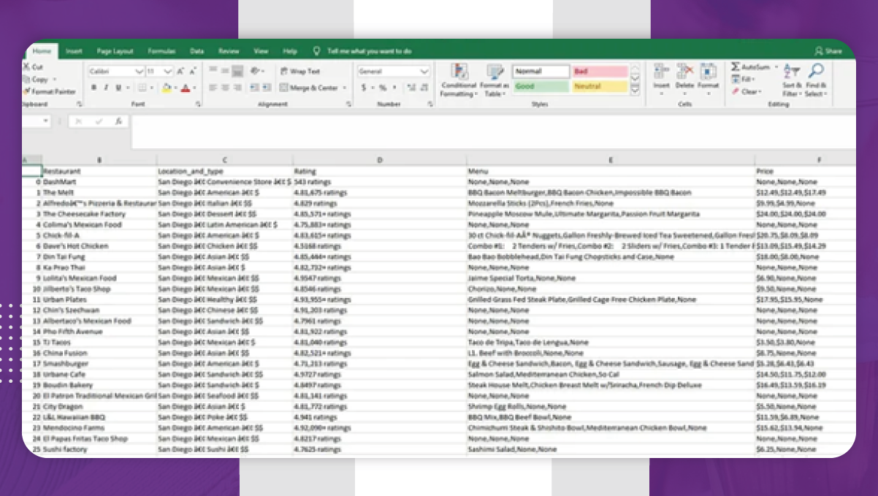Open Format as Table gallery
878x496 pixels.
point(495,72)
